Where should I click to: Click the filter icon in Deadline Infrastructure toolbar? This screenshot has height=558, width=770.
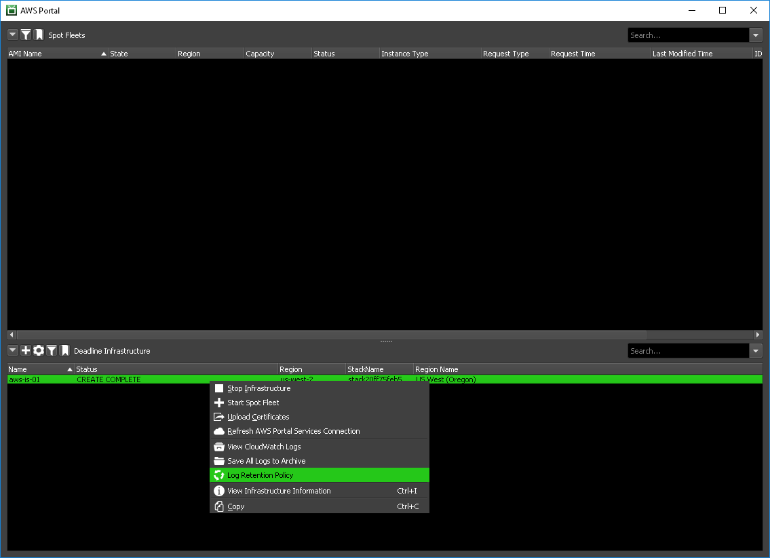[52, 350]
